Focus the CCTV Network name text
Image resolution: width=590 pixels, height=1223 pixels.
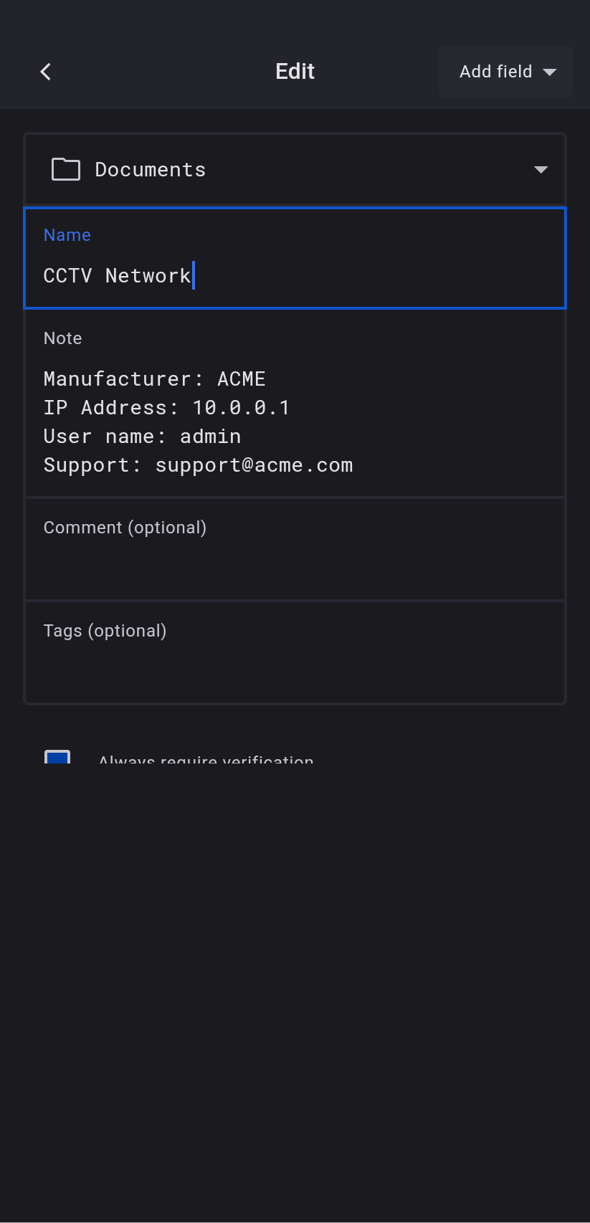tap(118, 276)
